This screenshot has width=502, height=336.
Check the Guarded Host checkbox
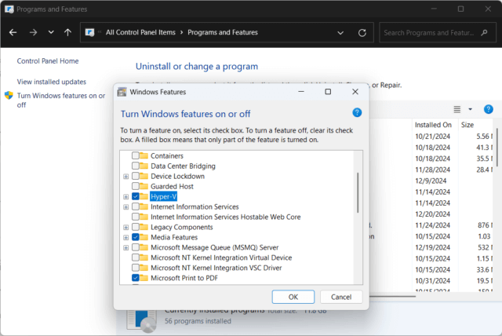click(136, 186)
